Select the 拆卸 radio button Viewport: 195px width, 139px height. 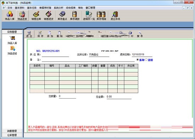138,60
